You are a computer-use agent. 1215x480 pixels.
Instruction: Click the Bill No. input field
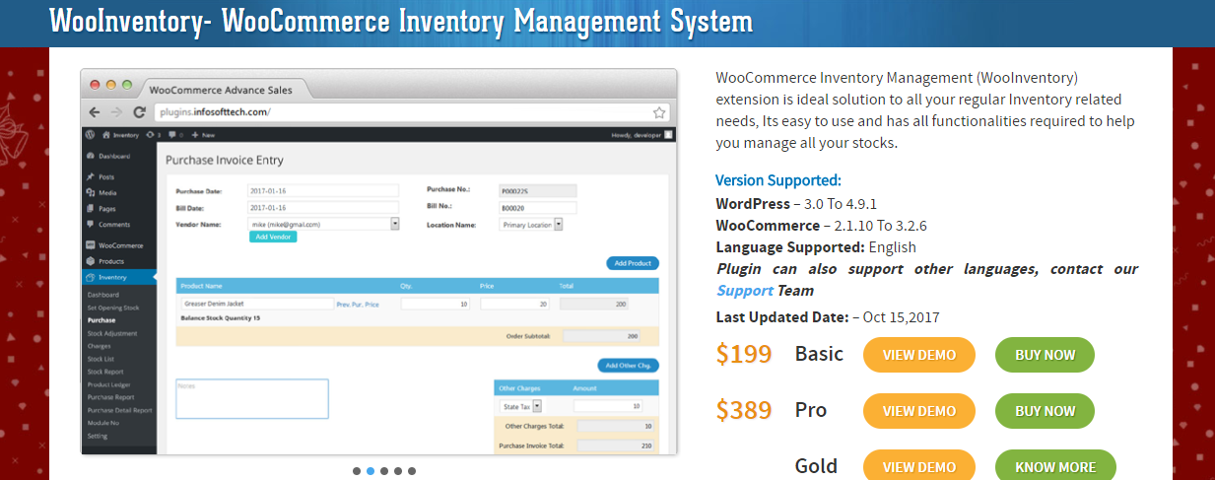point(538,208)
